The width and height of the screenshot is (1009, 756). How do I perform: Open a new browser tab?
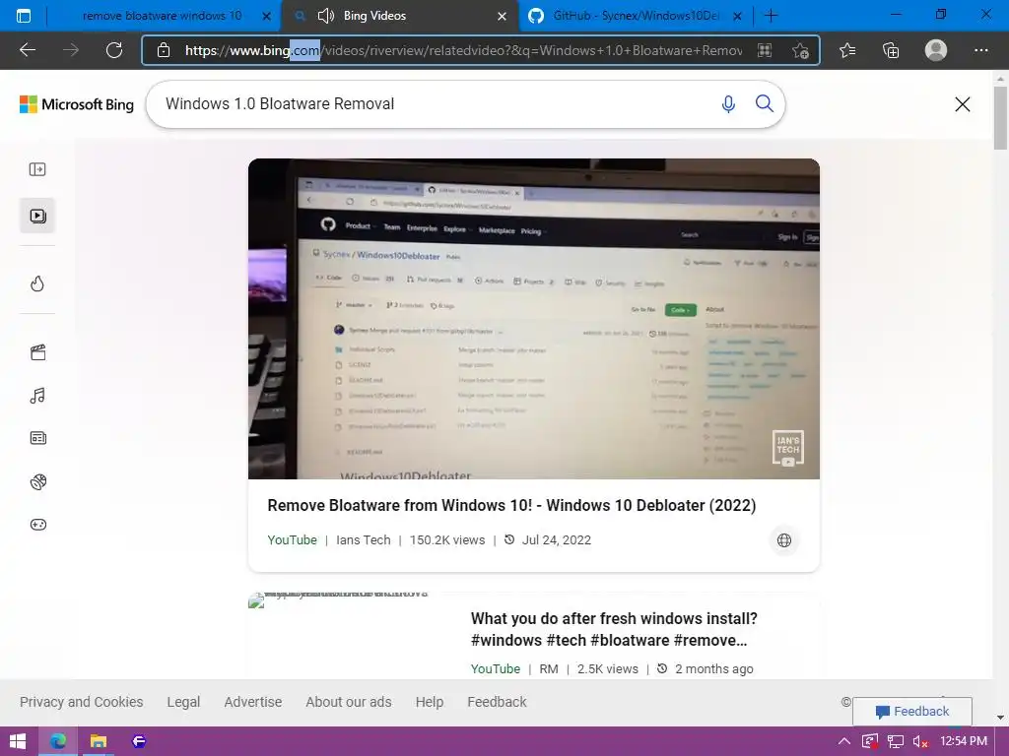(x=771, y=16)
